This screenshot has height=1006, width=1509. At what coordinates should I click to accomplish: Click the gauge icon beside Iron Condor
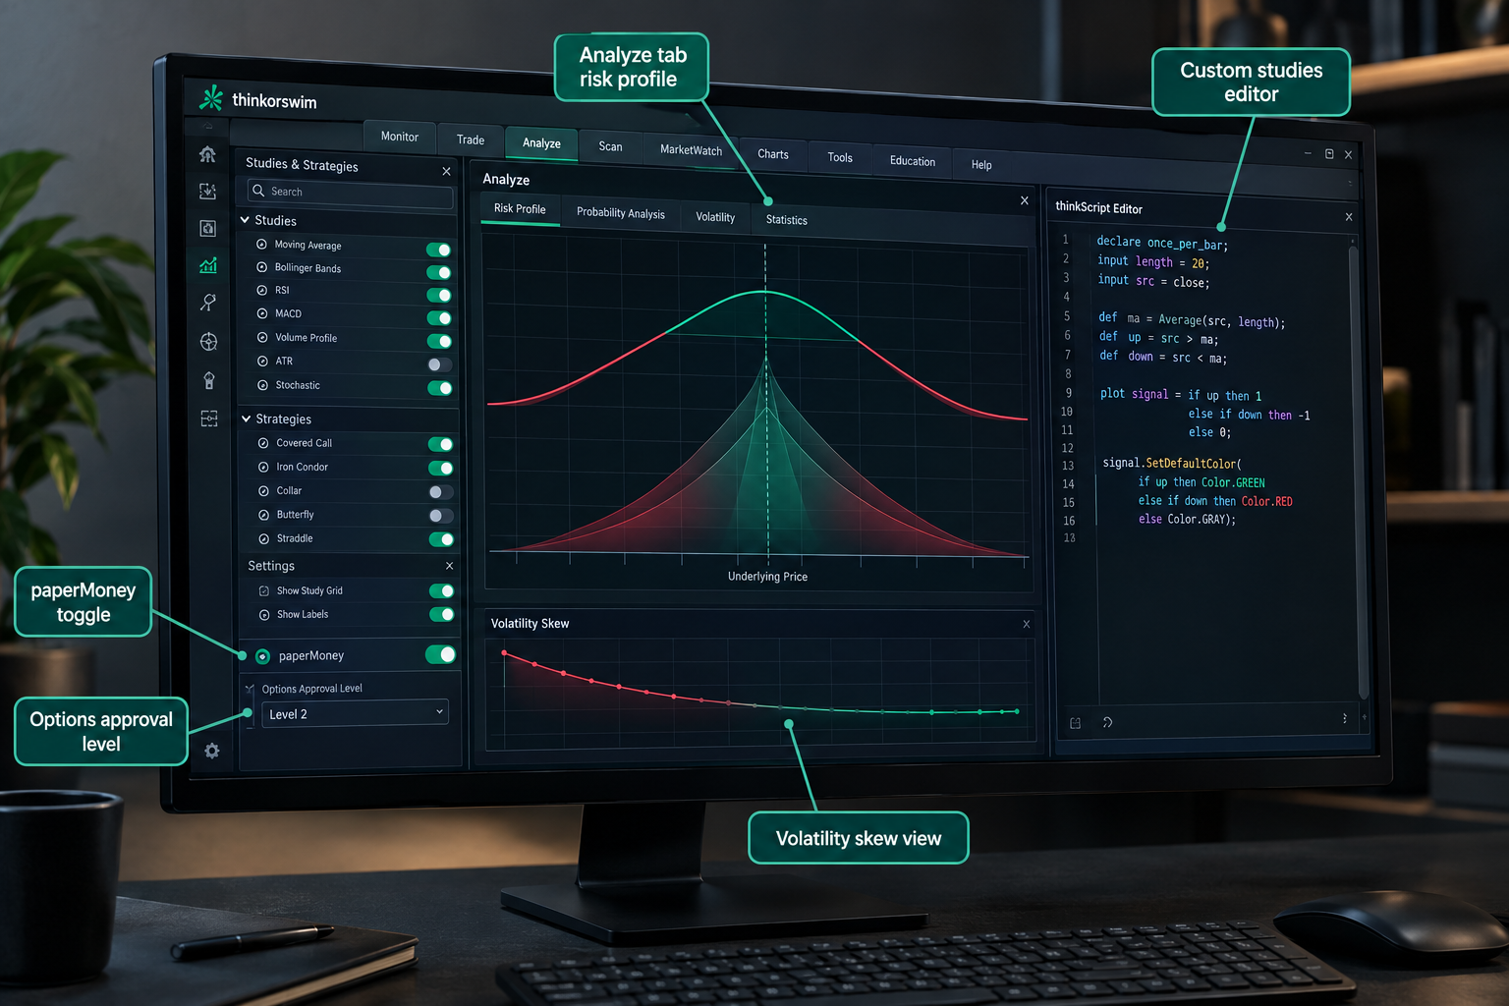pyautogui.click(x=263, y=467)
